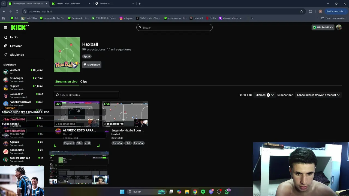Image resolution: width=349 pixels, height=196 pixels.
Task: Open the user profile avatar menu
Action: click(x=339, y=27)
